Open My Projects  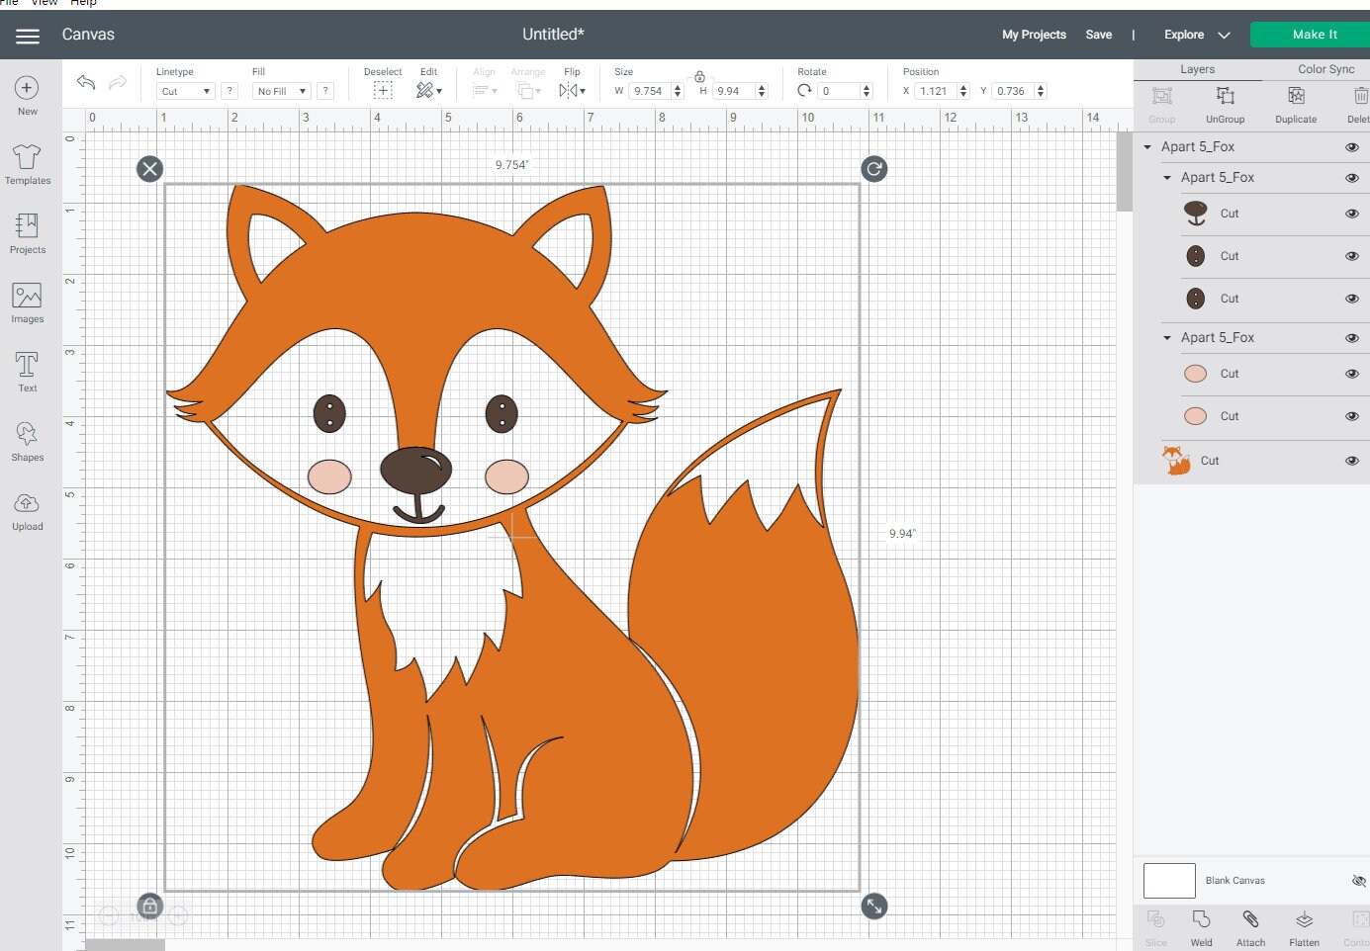[x=1034, y=34]
